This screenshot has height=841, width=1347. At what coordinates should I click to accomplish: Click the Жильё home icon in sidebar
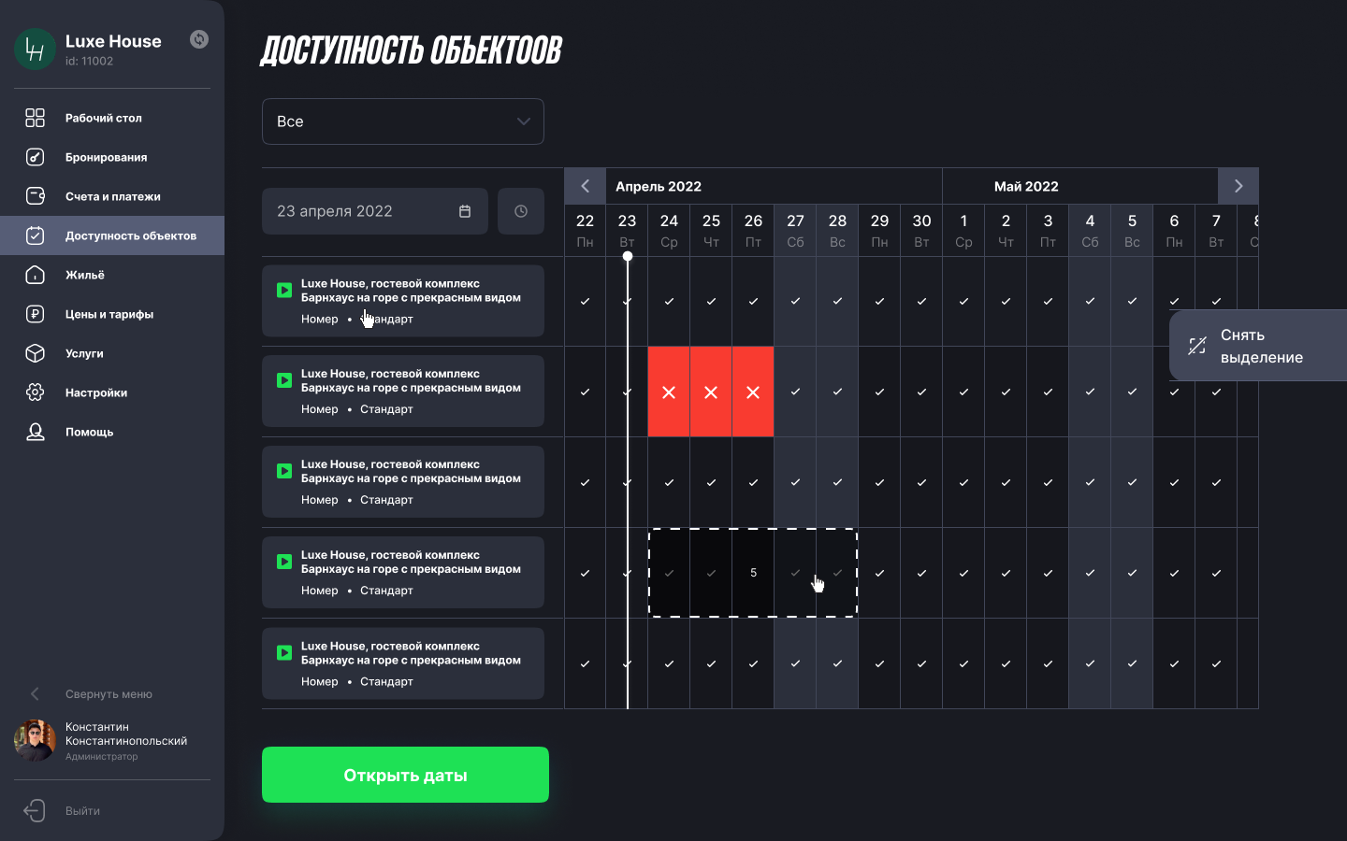click(x=35, y=275)
